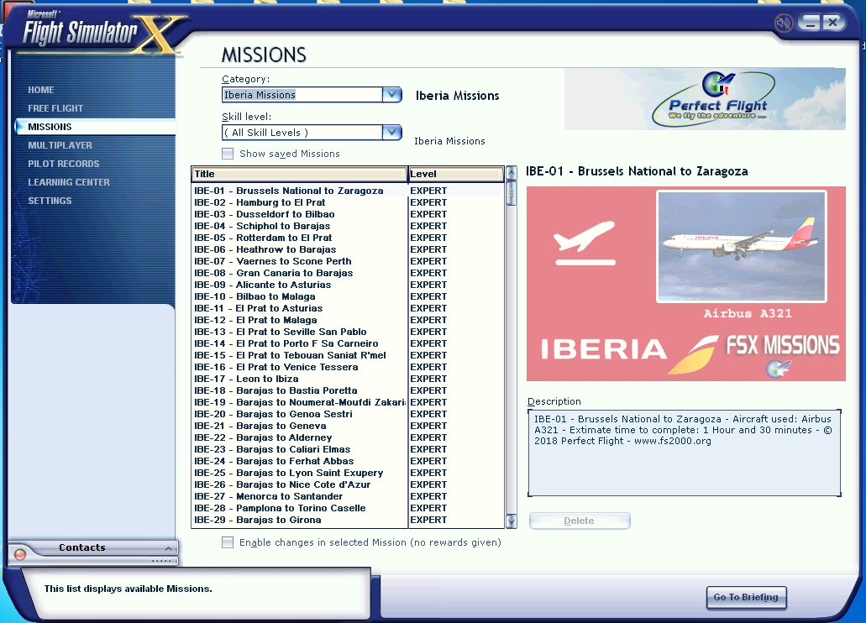Screen dimensions: 866x623
Task: Click the red Contacts status indicator
Action: (20, 554)
